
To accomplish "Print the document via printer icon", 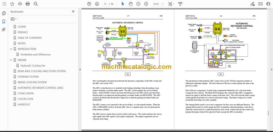I will pos(28,4).
